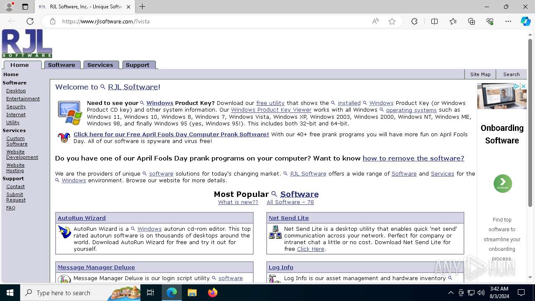Refresh the page with the reload icon
Screen dimensions: 535x301
pos(30,21)
